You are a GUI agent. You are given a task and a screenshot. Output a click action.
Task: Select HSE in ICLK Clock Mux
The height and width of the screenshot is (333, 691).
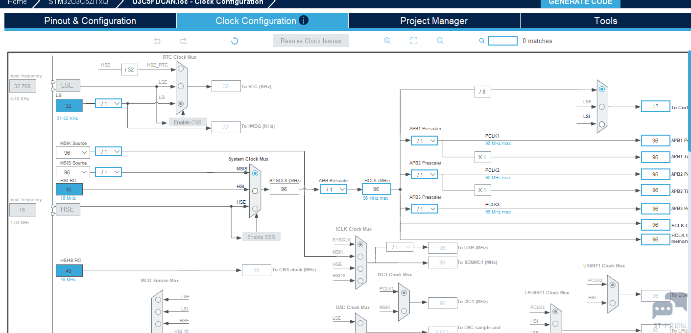(x=360, y=268)
